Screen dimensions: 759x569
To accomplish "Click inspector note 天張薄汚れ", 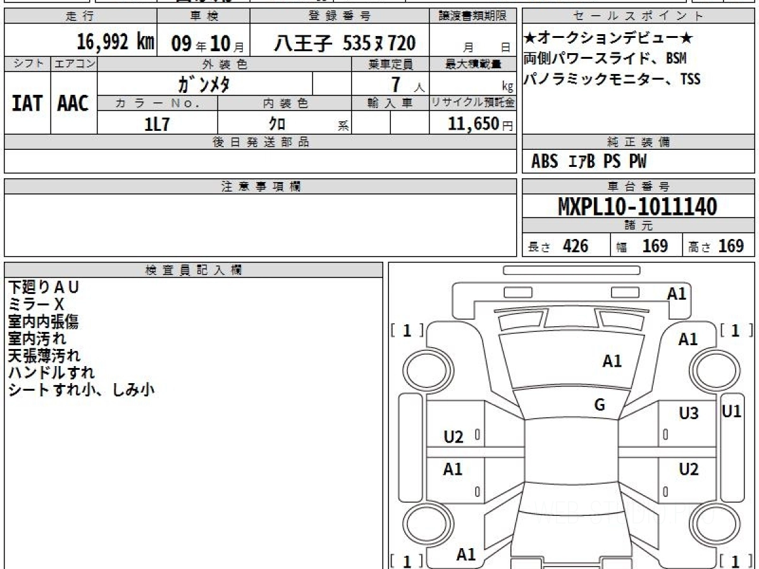I will pyautogui.click(x=44, y=356).
